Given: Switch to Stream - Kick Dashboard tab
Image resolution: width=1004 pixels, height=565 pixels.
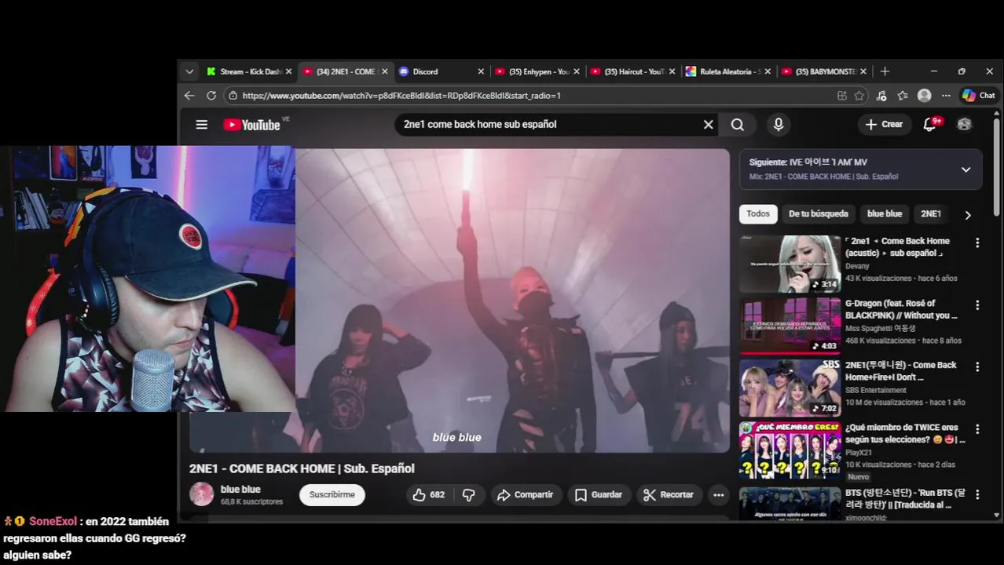Looking at the screenshot, I should (251, 71).
